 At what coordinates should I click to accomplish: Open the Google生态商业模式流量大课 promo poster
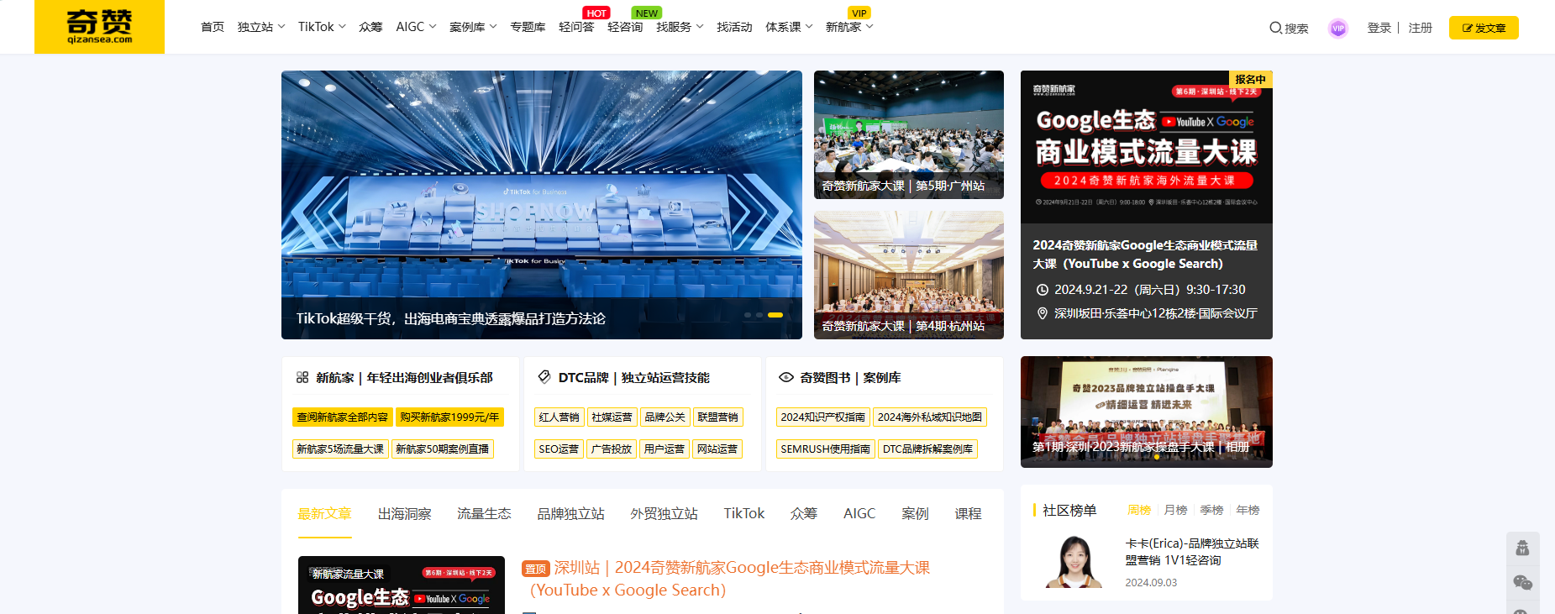point(1147,147)
